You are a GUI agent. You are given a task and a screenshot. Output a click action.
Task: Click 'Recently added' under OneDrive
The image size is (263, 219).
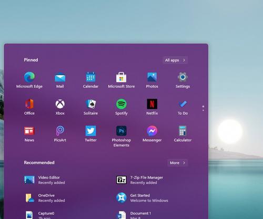(x=52, y=201)
